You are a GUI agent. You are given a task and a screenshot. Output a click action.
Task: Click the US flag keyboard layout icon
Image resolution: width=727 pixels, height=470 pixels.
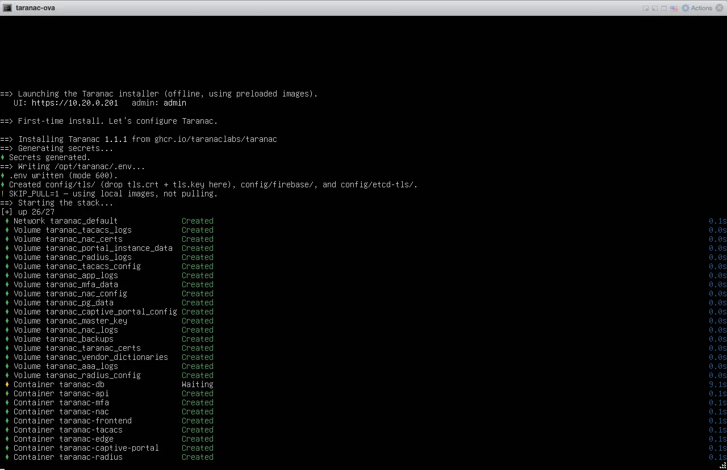tap(674, 8)
